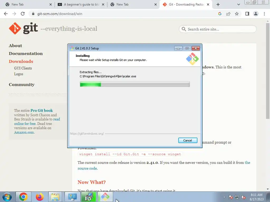Click the share page icon
This screenshot has height=202, width=270.
pyautogui.click(x=228, y=14)
